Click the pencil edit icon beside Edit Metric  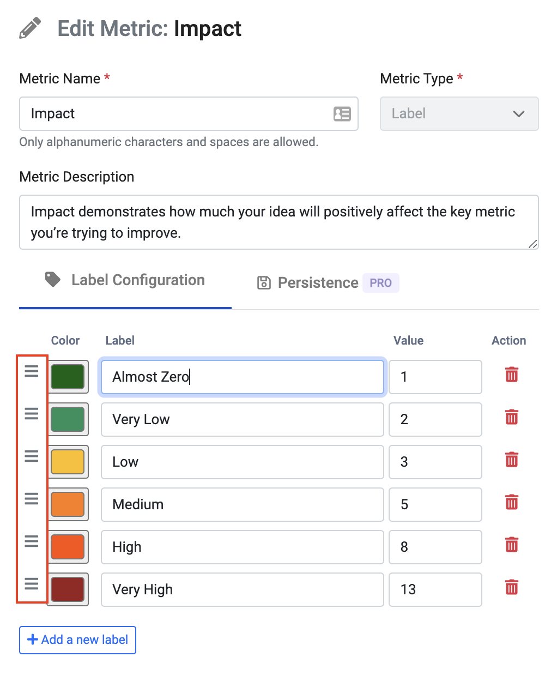pos(30,27)
